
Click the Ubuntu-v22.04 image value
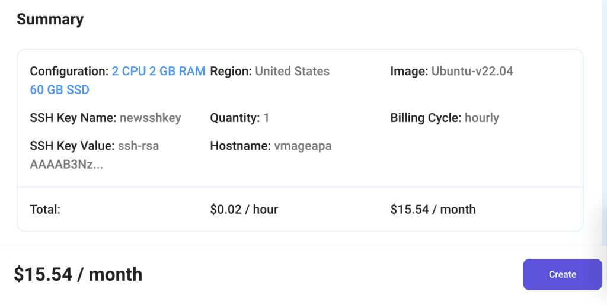[x=472, y=72]
